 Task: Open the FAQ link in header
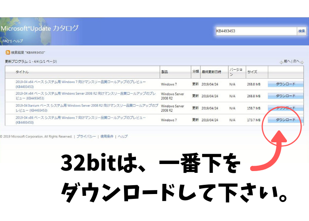(x=6, y=41)
